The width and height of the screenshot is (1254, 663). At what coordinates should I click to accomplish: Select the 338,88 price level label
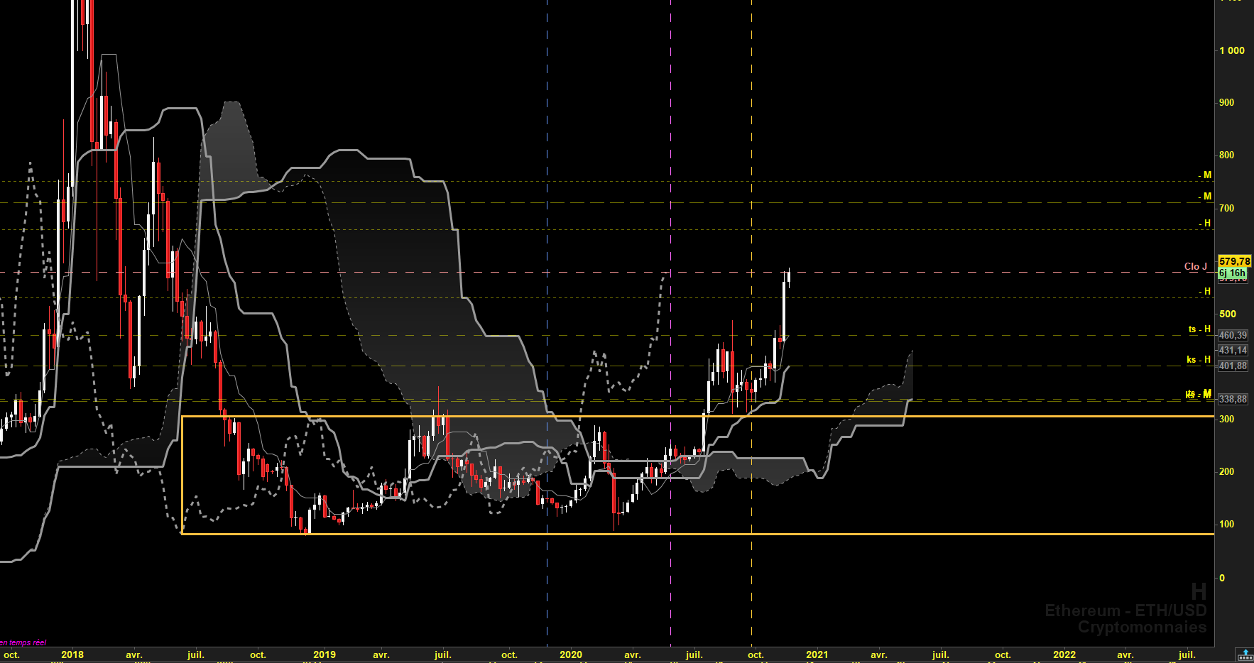tap(1233, 399)
